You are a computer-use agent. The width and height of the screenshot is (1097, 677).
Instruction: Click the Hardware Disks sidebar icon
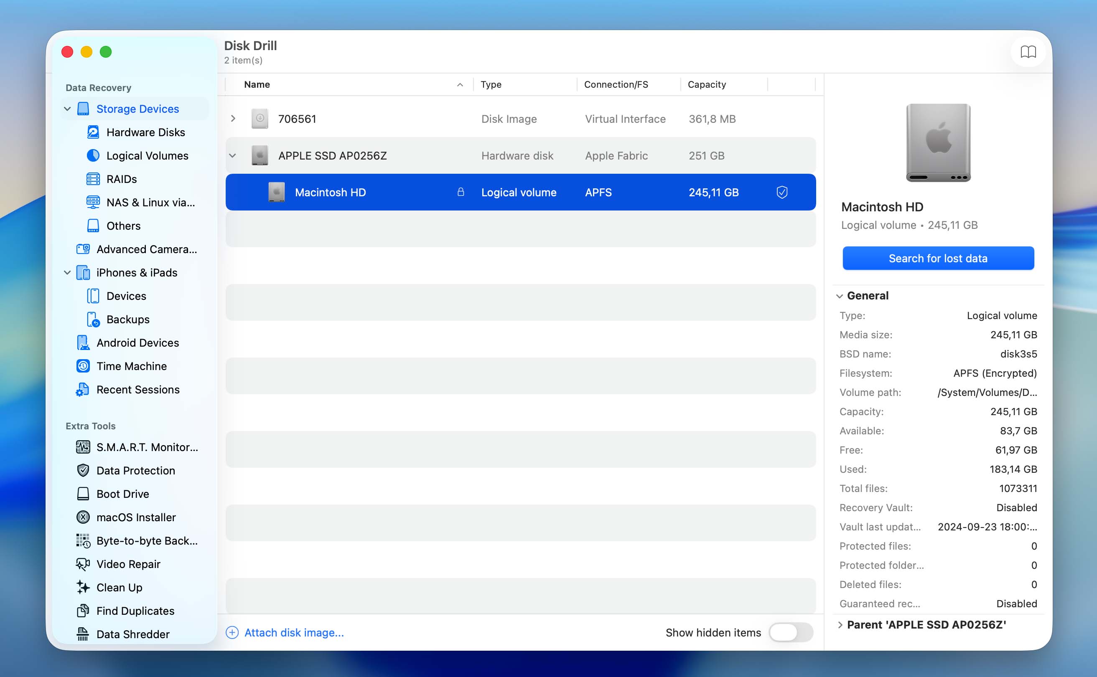pos(93,132)
